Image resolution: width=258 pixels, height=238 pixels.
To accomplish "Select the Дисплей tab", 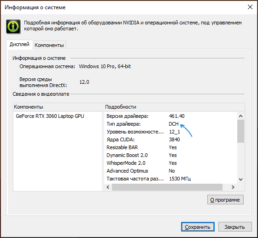I will pyautogui.click(x=19, y=44).
